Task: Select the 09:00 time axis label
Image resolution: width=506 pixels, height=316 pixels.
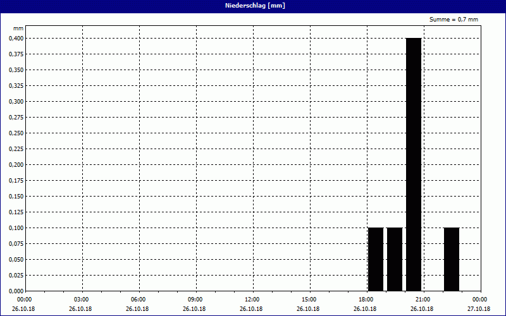Action: pyautogui.click(x=195, y=300)
